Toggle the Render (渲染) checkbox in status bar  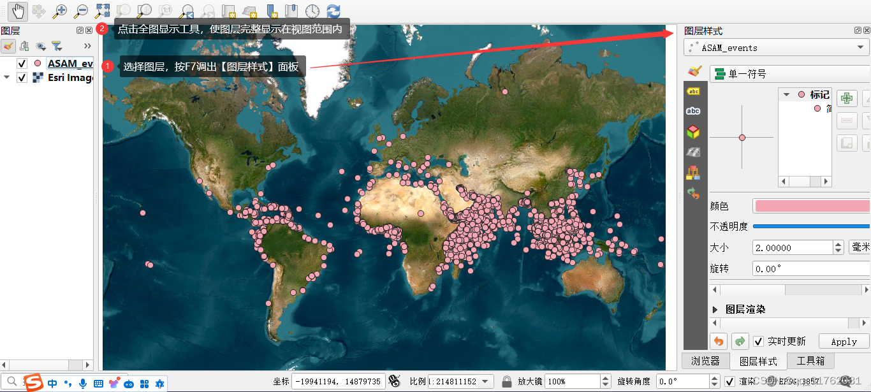pyautogui.click(x=730, y=381)
